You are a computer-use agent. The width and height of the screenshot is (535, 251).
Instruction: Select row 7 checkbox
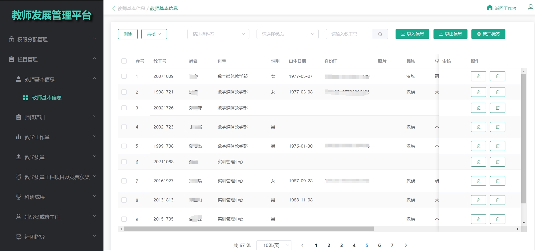click(x=124, y=181)
